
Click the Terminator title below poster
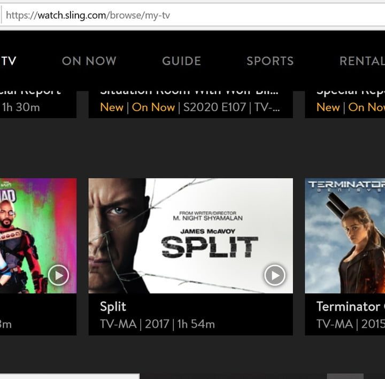[348, 307]
